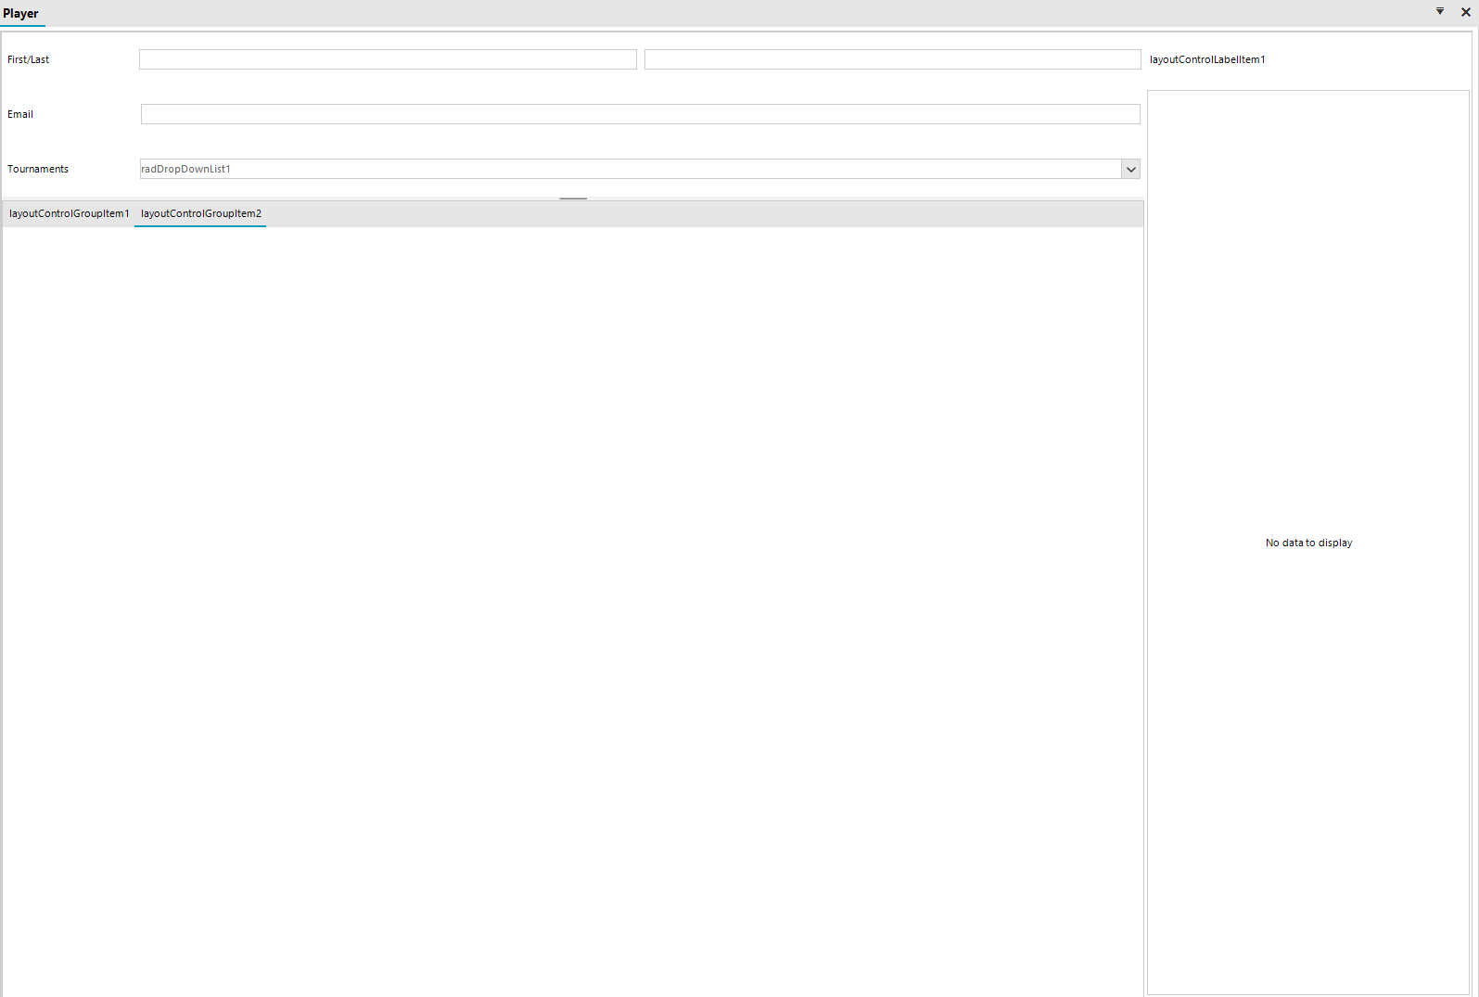Click the First/Last field label

pos(29,59)
